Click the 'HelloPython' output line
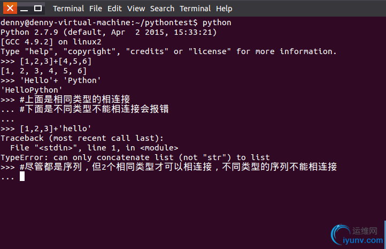The image size is (386, 249). tap(31, 90)
